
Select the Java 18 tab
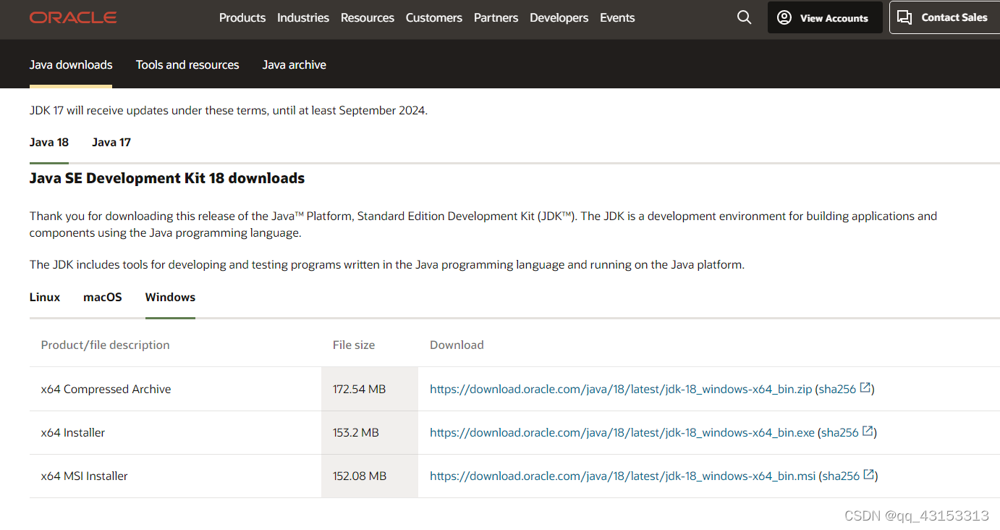click(x=49, y=142)
